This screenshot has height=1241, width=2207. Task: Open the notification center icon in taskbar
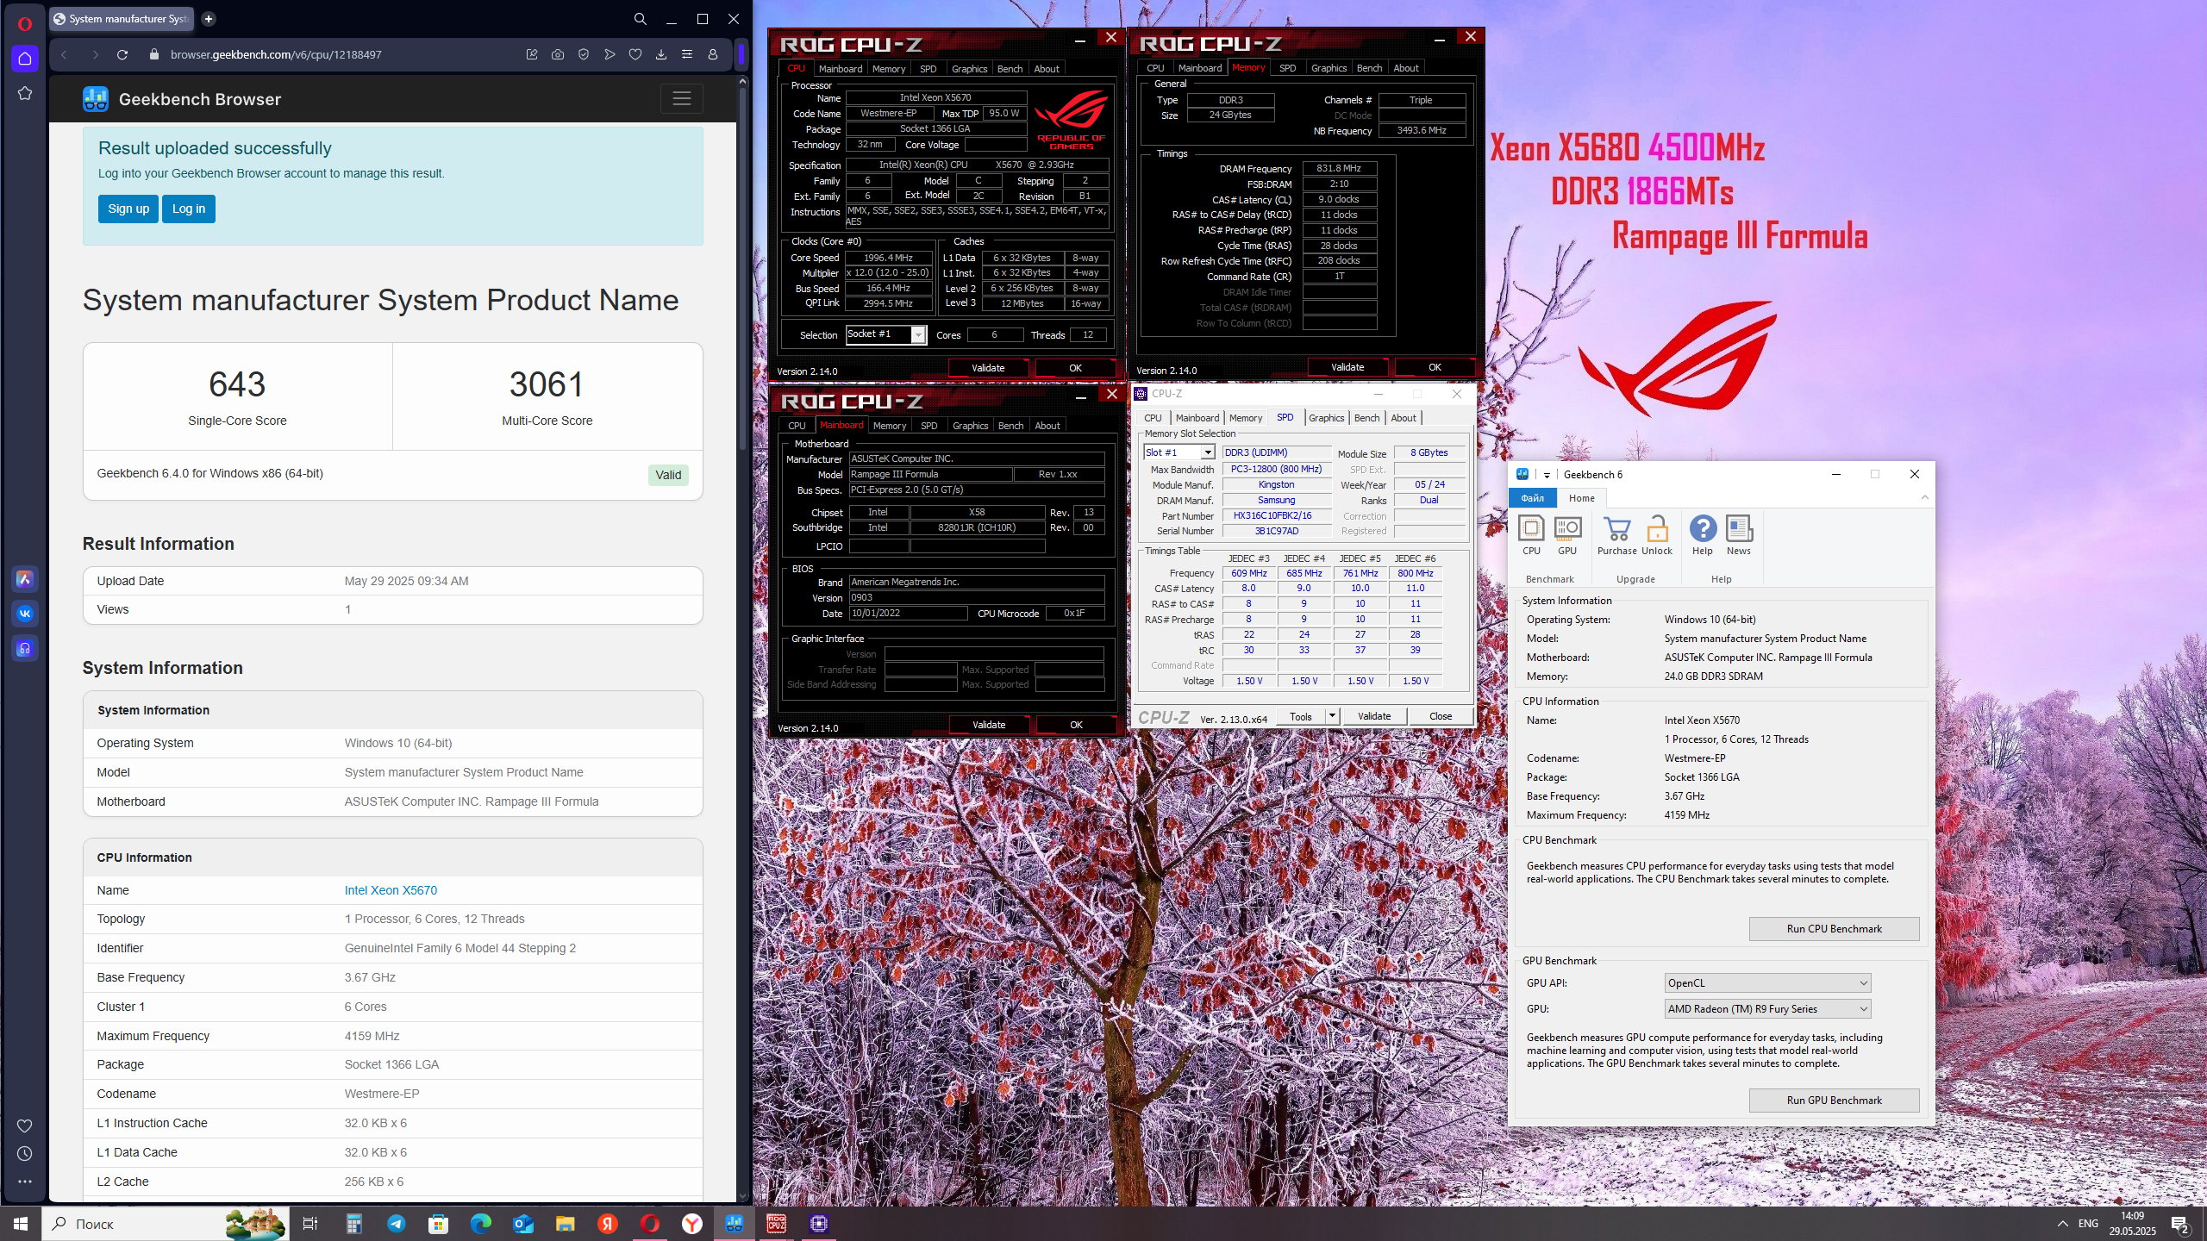point(2180,1224)
